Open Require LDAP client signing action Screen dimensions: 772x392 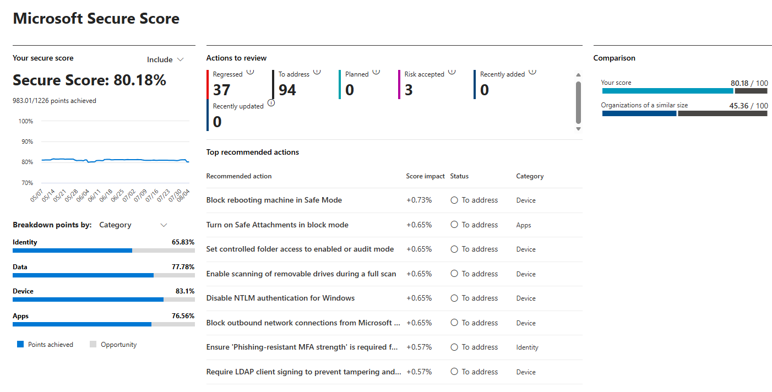point(304,372)
